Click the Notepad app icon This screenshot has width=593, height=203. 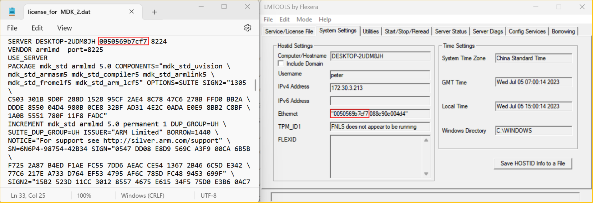click(12, 12)
